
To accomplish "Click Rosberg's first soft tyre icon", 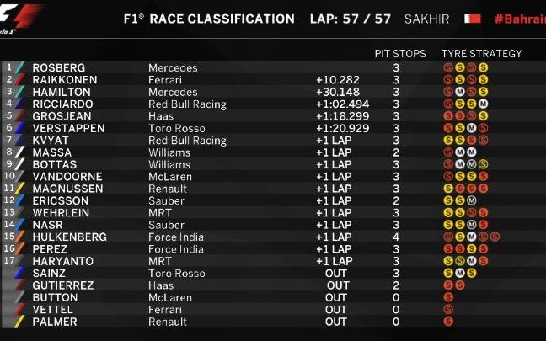I will (x=448, y=67).
